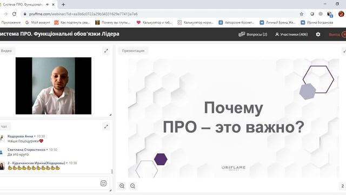
Task: Open the Калькулятор и таб... bookmark
Action: click(154, 23)
